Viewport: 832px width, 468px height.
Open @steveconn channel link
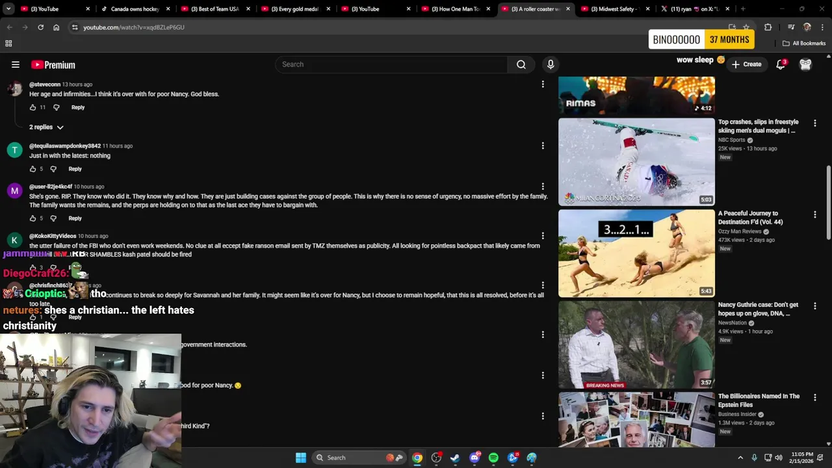[45, 84]
